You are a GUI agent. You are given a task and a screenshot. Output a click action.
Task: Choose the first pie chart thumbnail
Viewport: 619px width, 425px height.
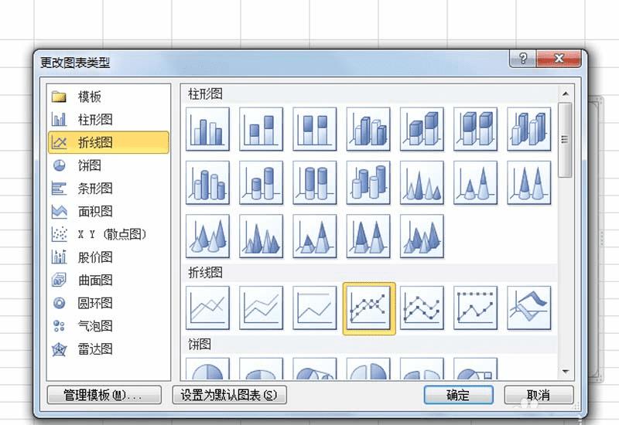pyautogui.click(x=207, y=369)
